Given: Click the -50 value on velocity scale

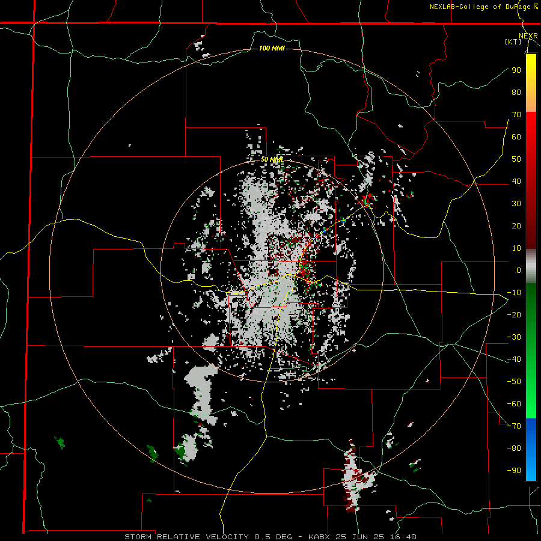Looking at the screenshot, I should pos(514,382).
